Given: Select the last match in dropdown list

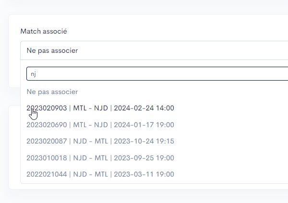Looking at the screenshot, I should tap(100, 174).
